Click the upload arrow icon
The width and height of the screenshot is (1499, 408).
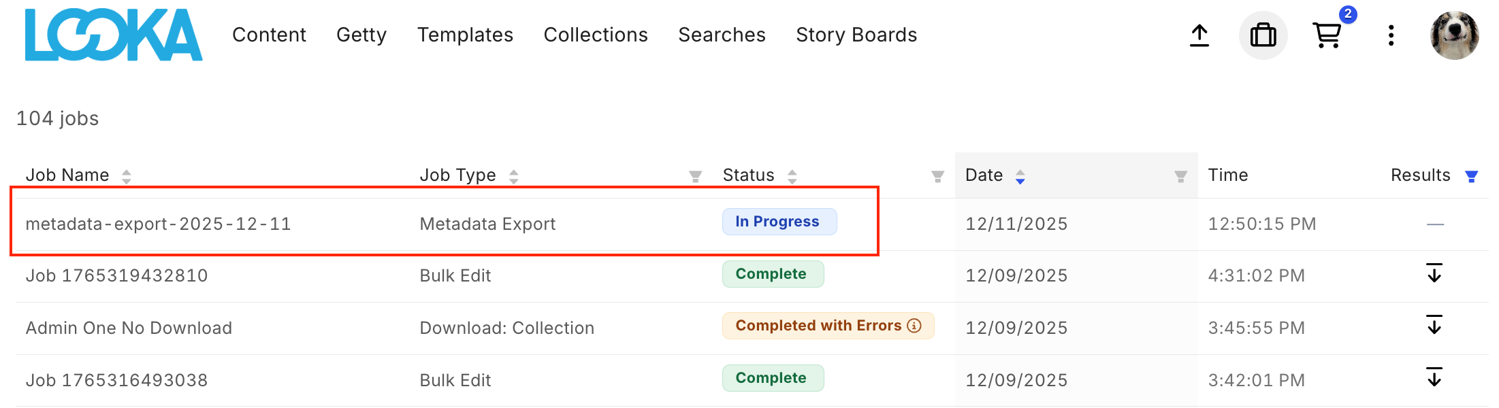[x=1199, y=35]
